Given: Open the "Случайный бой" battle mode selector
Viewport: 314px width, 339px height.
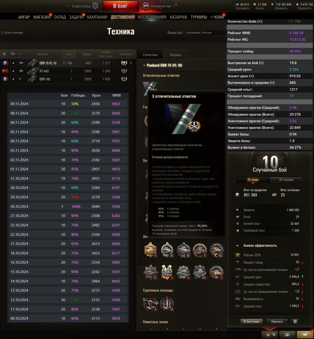Looking at the screenshot, I should (x=159, y=6).
